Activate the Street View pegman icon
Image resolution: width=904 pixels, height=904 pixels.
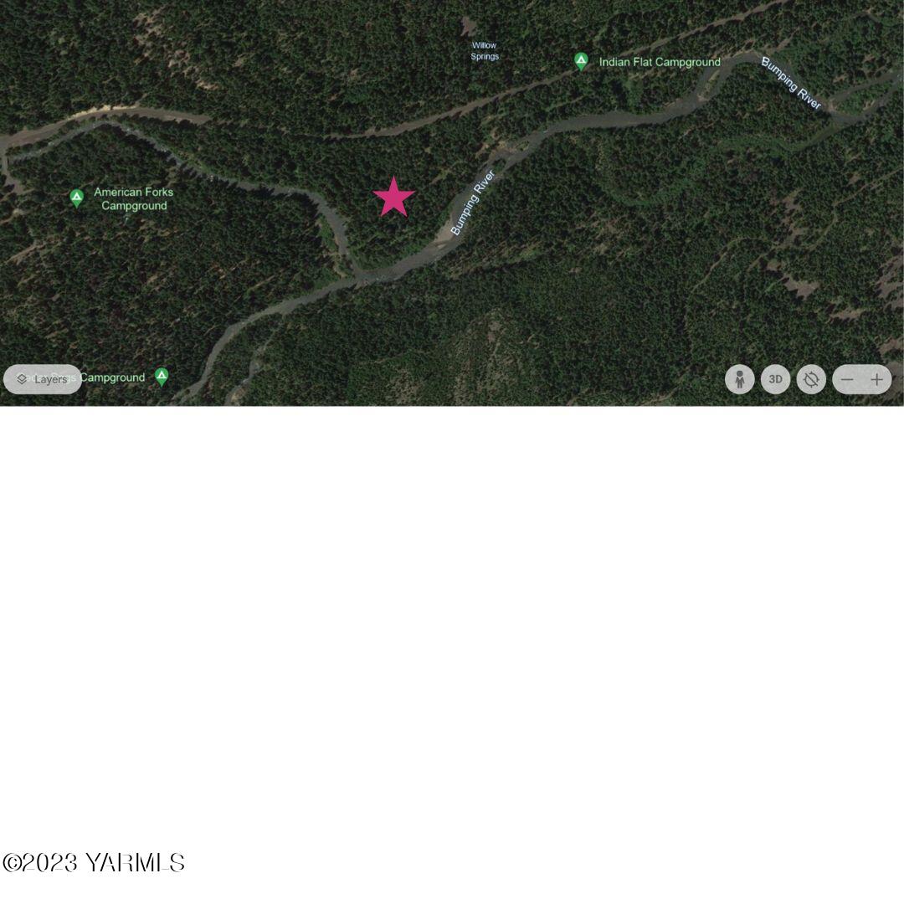740,379
